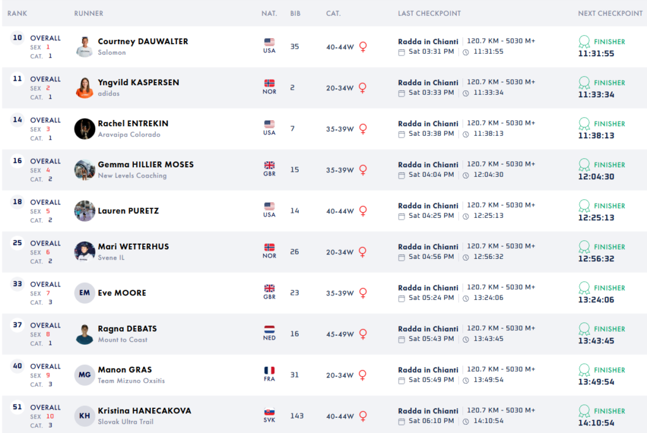Sort by the RANK column header
This screenshot has width=647, height=433.
pos(17,13)
